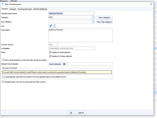The height and width of the screenshot is (118, 157).
Task: Clear the Word template with the X icon
Action: coord(64,64)
